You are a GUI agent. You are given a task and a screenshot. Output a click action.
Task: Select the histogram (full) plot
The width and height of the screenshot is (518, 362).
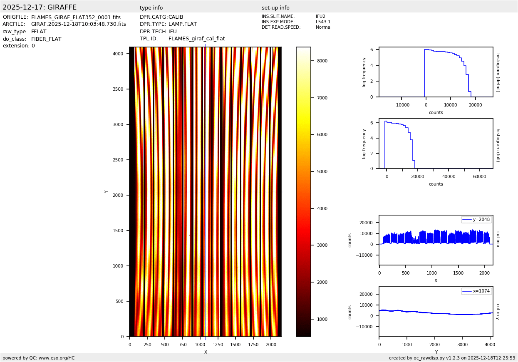(436, 144)
